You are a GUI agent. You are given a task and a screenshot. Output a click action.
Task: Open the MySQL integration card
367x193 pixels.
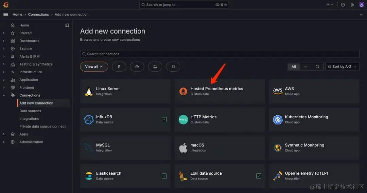point(125,148)
